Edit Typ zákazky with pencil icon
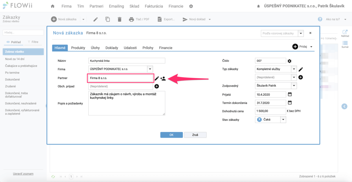Image resolution: width=352 pixels, height=182 pixels. coord(300,69)
